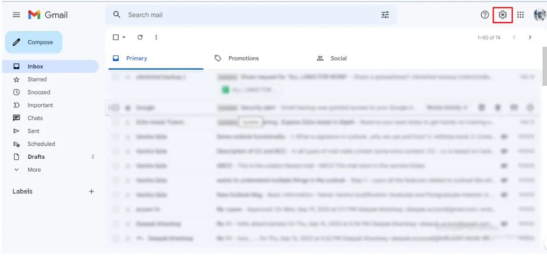This screenshot has width=547, height=256.
Task: Show search options filter icon
Action: point(385,15)
